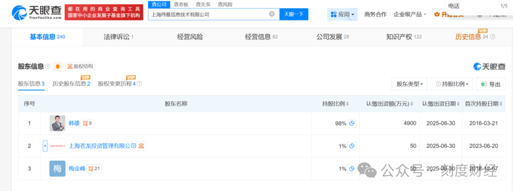This screenshot has height=191, width=513.
Task: Open equity chart icon beside 梅金峰
Action: (x=94, y=169)
